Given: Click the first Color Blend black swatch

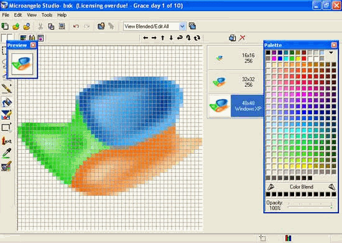Looking at the screenshot, I should point(268,194).
